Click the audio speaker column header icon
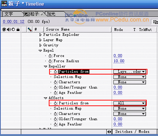 9,30
